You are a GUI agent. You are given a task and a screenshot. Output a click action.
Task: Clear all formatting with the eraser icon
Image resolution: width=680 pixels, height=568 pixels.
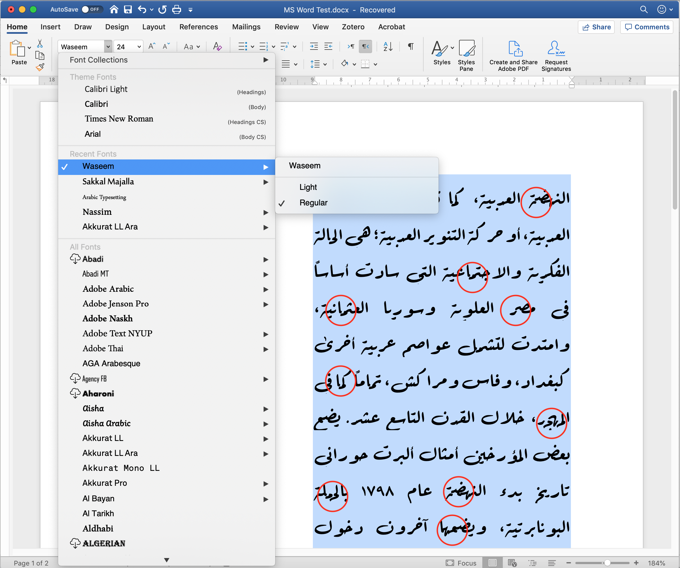point(217,46)
